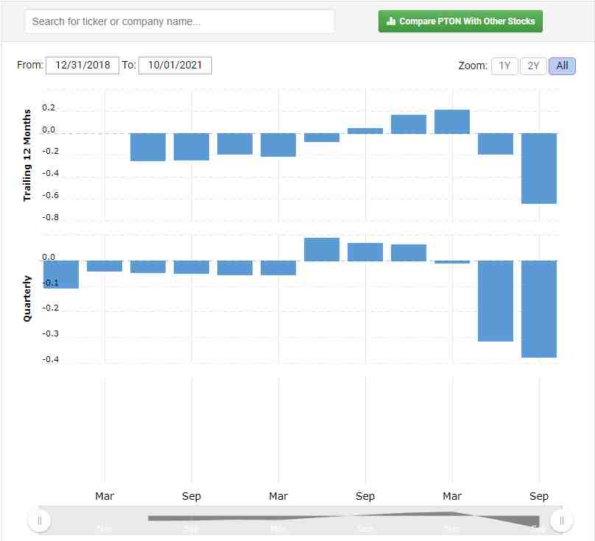
Task: Set zoom range to 2Y
Action: [x=533, y=66]
